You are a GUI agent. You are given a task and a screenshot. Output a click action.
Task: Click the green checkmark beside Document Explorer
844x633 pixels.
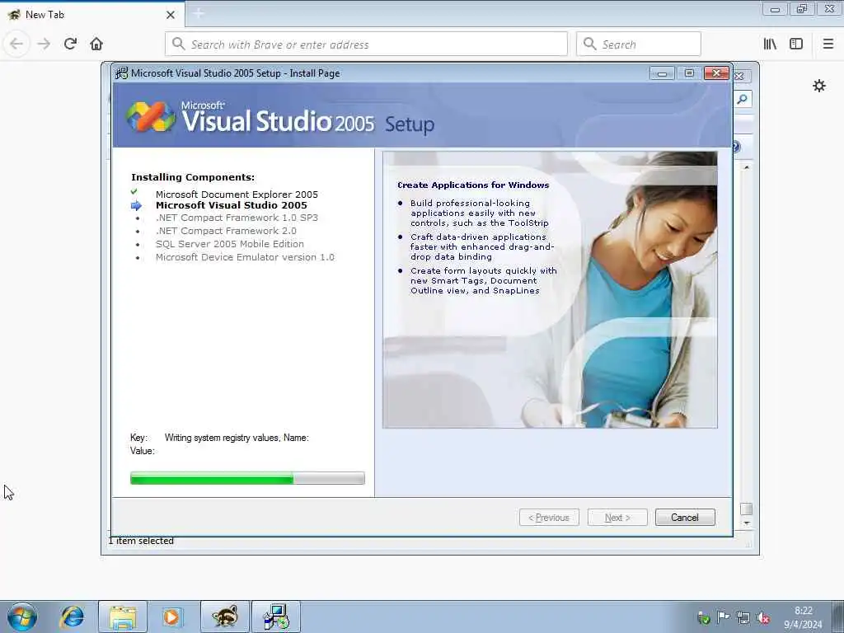134,192
